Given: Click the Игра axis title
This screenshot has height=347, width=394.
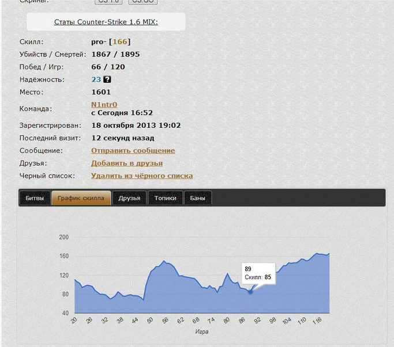Looking at the screenshot, I should 202,331.
